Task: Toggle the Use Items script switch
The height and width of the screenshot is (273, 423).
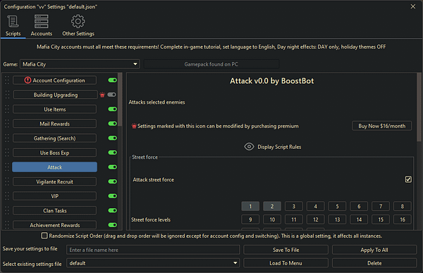Action: (113, 109)
